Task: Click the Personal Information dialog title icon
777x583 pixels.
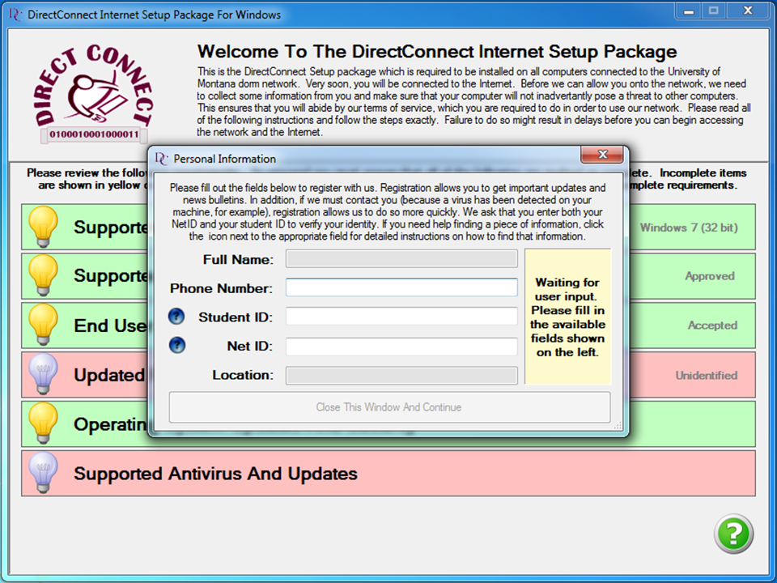Action: [x=161, y=159]
